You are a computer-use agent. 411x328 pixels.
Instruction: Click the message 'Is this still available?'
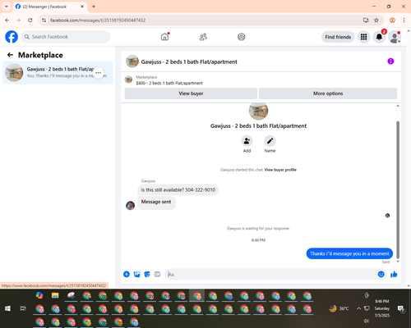click(178, 190)
